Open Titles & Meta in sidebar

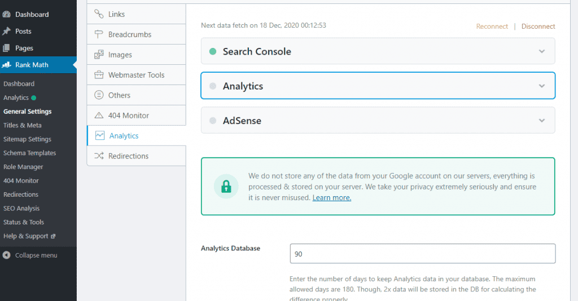[x=23, y=125]
